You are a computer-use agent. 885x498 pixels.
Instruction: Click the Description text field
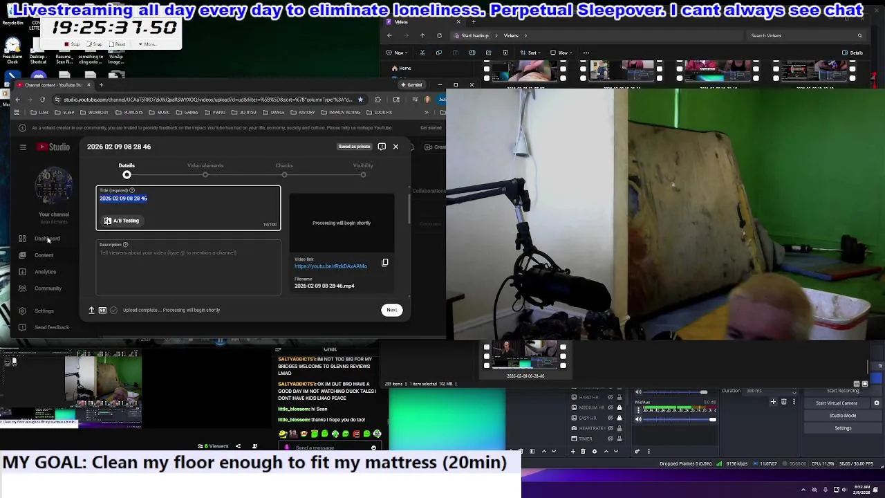point(188,268)
